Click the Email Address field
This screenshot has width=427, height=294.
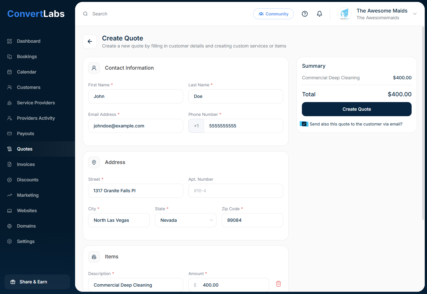(135, 126)
